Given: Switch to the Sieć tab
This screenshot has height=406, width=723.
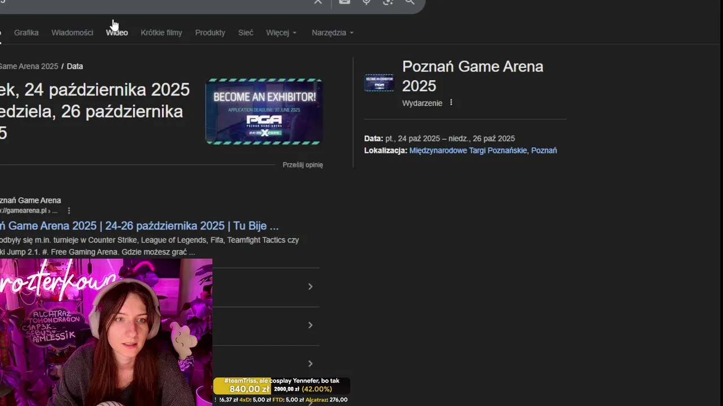Looking at the screenshot, I should [x=246, y=33].
